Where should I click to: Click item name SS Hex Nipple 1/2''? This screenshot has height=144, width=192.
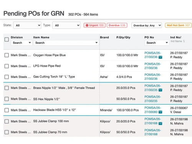(x=46, y=99)
